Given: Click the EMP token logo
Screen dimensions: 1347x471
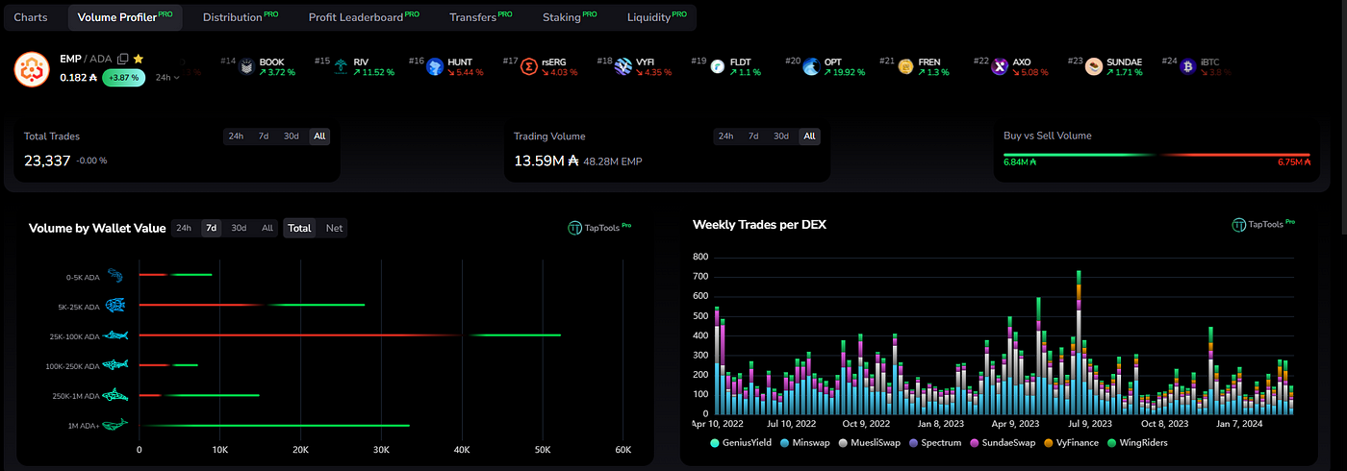Looking at the screenshot, I should coord(32,68).
